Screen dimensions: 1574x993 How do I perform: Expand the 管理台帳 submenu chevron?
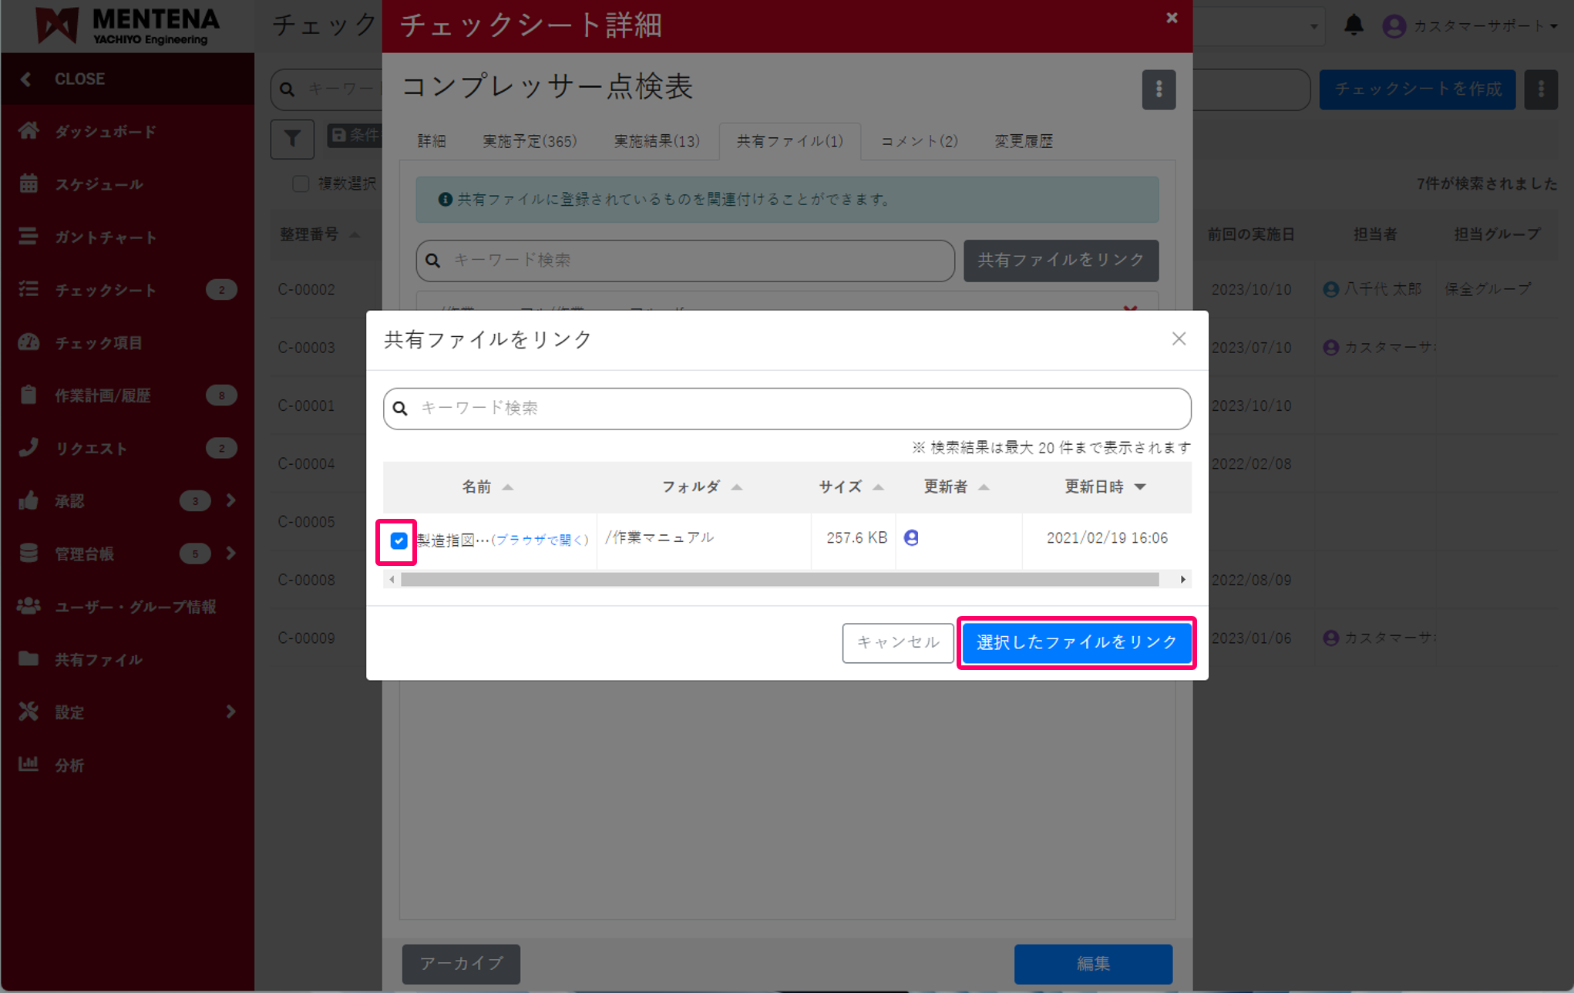[x=231, y=553]
